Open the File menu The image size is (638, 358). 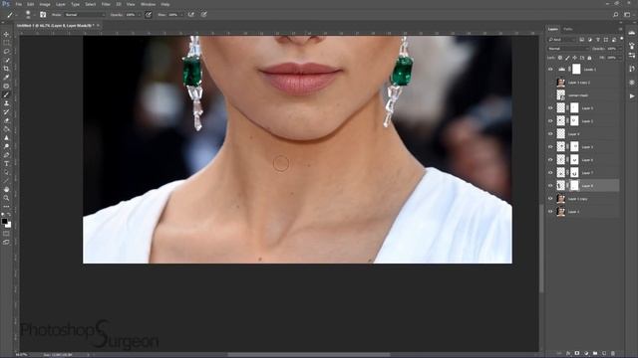[19, 4]
